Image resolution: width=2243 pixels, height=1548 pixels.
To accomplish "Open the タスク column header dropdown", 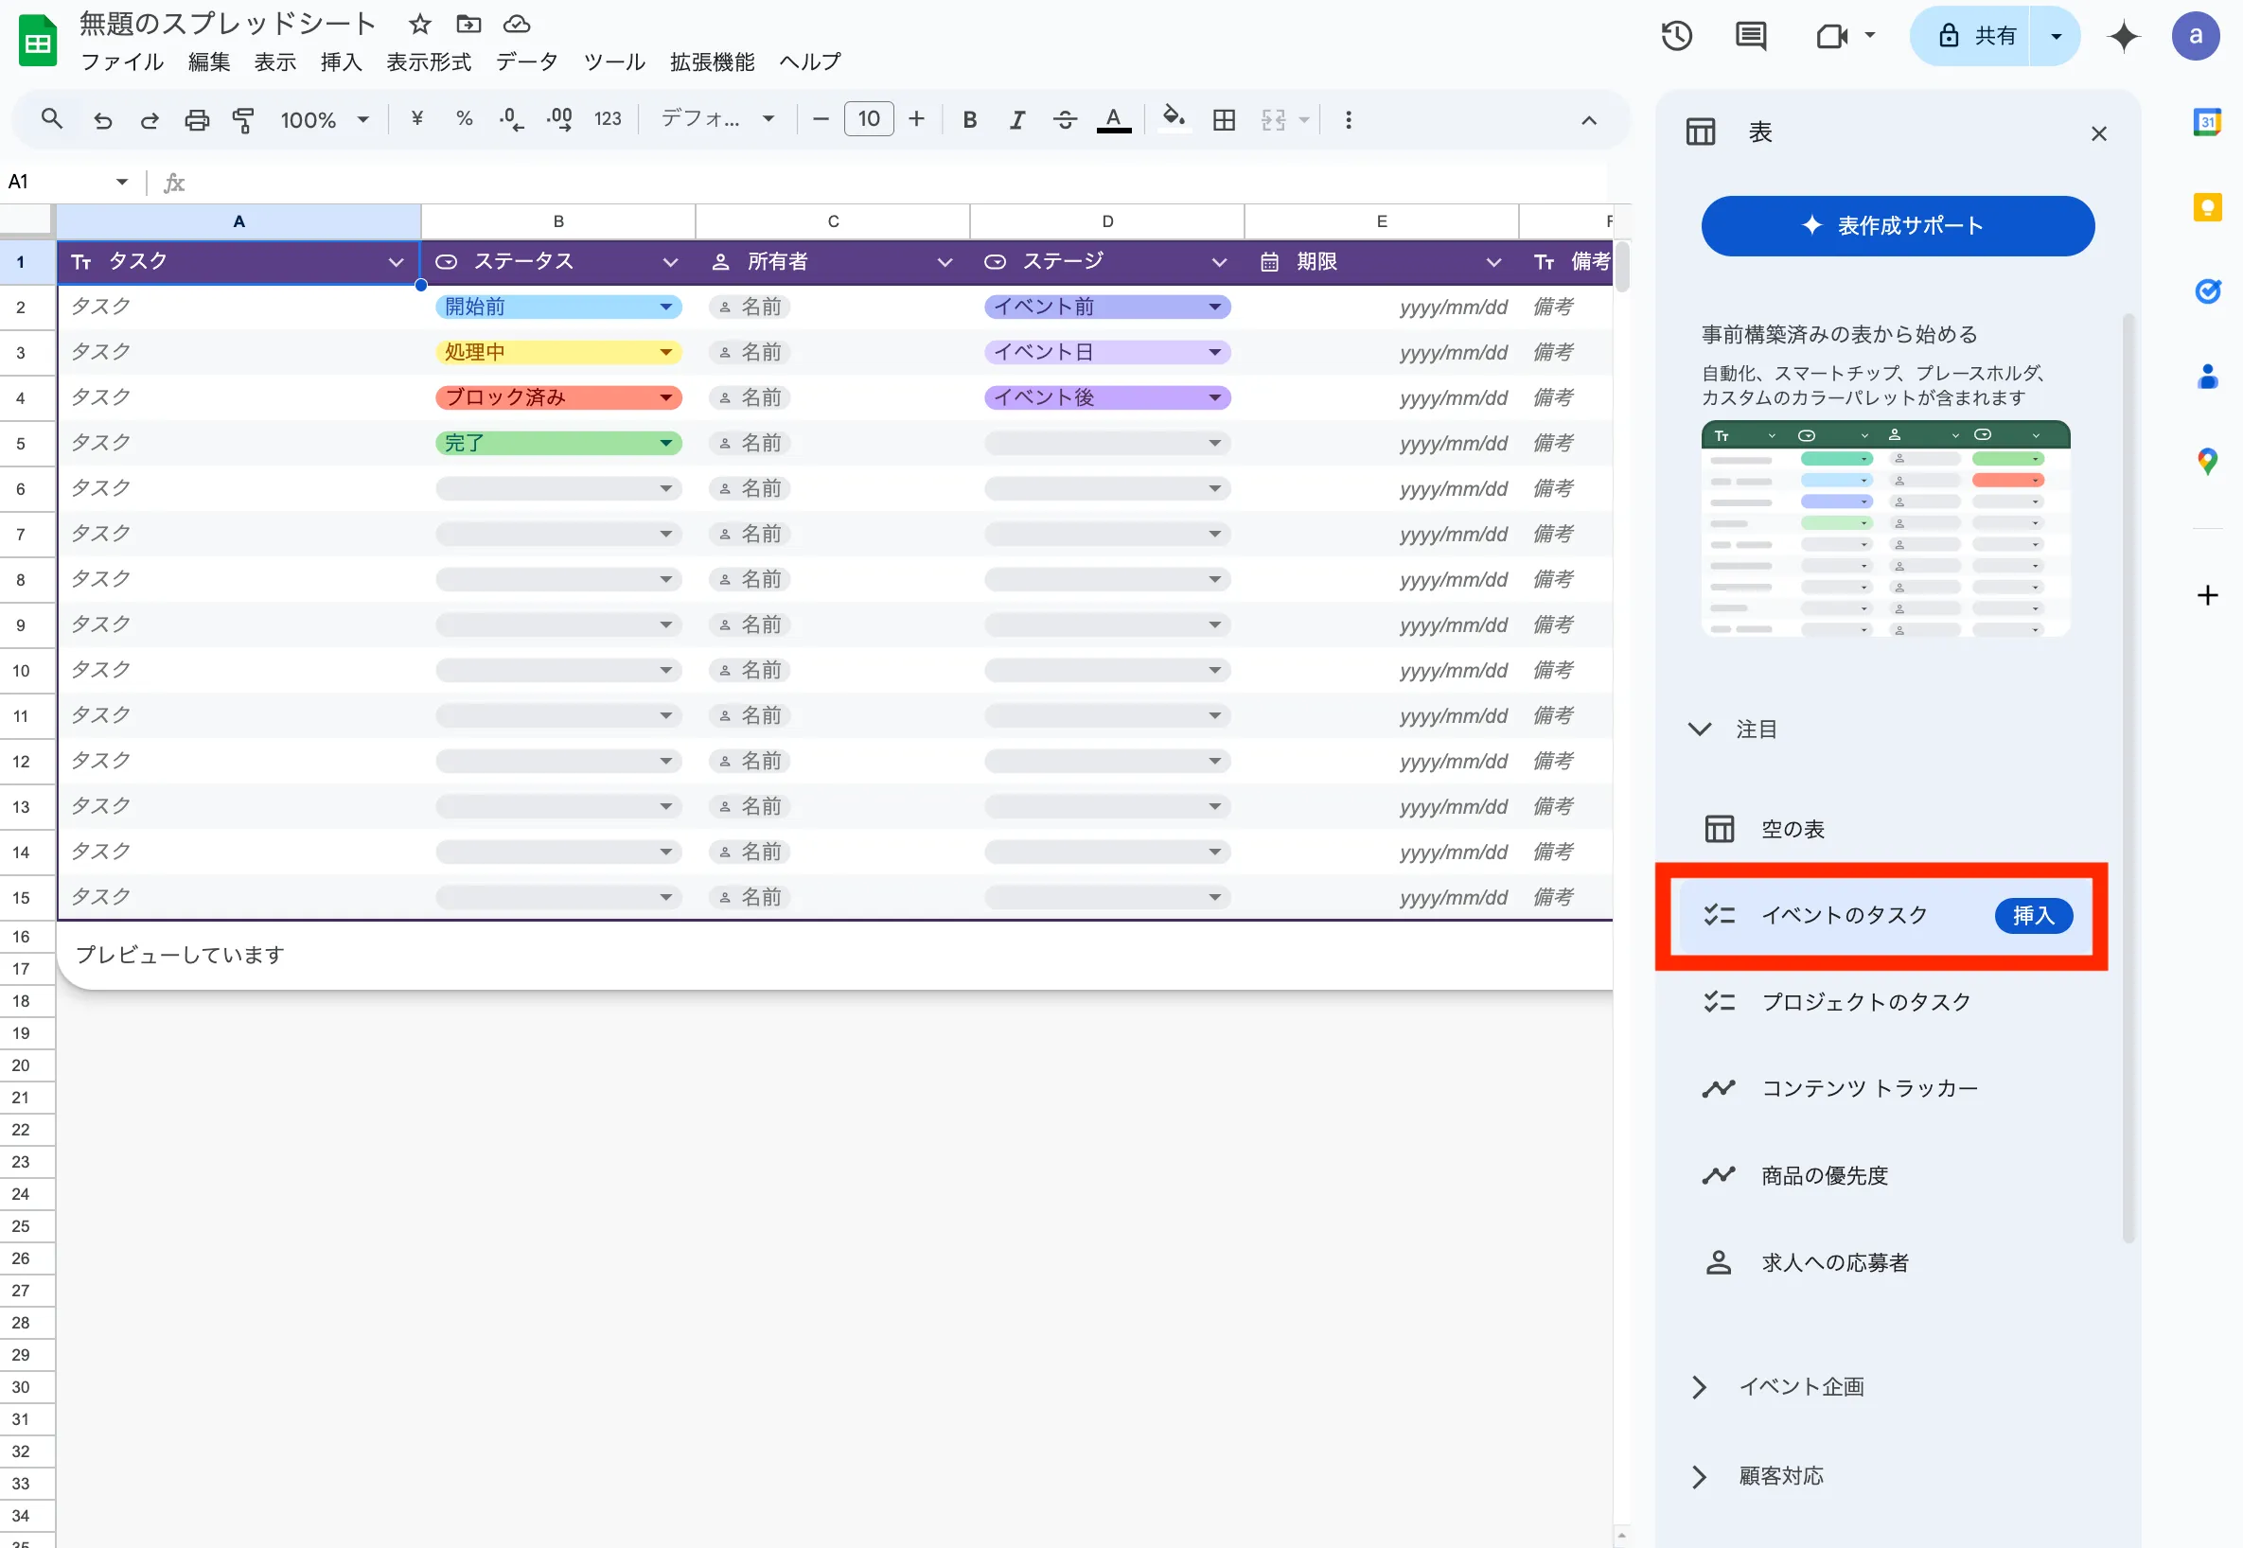I will click(396, 262).
